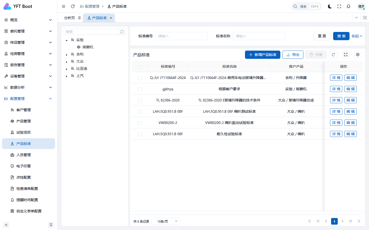This screenshot has height=230, width=369.
Task: Open notifications bell icon
Action: (x=348, y=6)
